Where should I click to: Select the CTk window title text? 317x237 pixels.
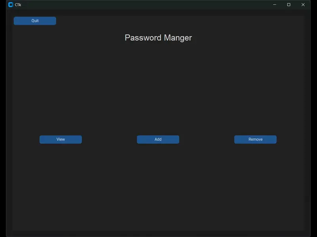pyautogui.click(x=17, y=4)
